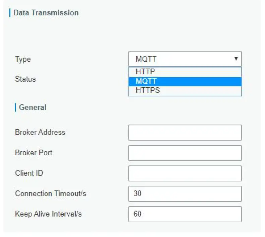
Task: Click the Broker Port label text
Action: click(34, 153)
